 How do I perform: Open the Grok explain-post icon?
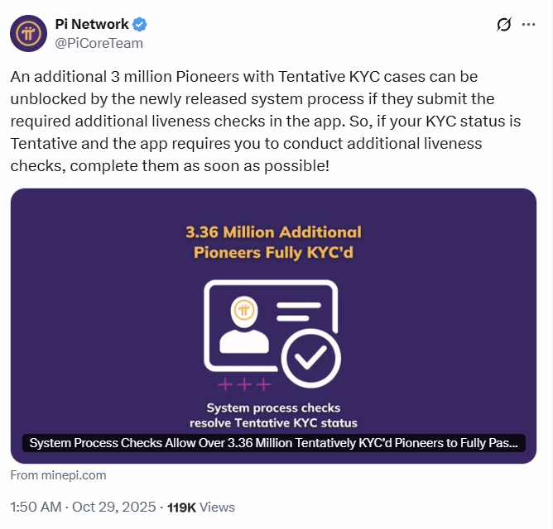tap(504, 25)
